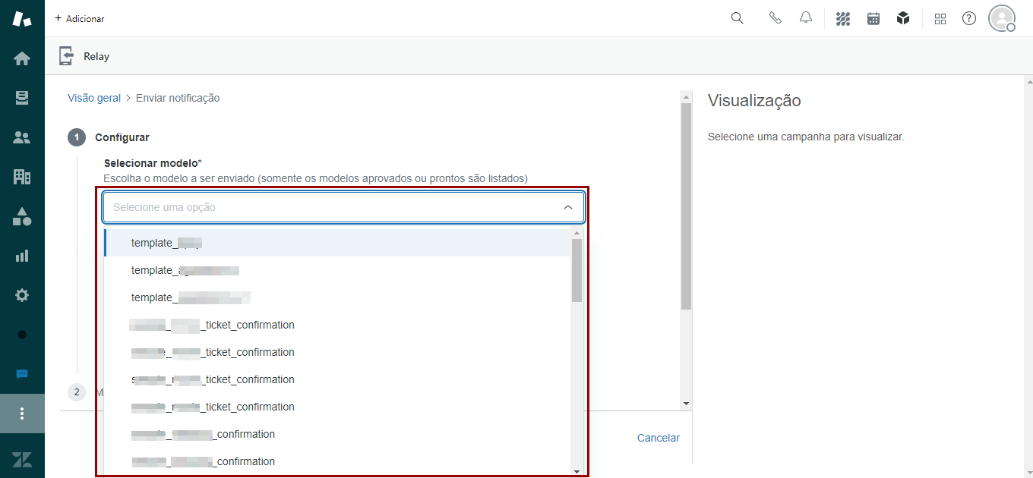
Task: Click the blue chat icon in sidebar
Action: click(x=22, y=374)
